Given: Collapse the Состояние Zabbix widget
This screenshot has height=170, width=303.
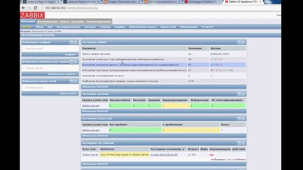Looking at the screenshot, I should coord(243,42).
